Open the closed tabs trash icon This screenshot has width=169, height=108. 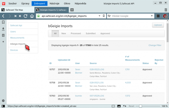166,10
